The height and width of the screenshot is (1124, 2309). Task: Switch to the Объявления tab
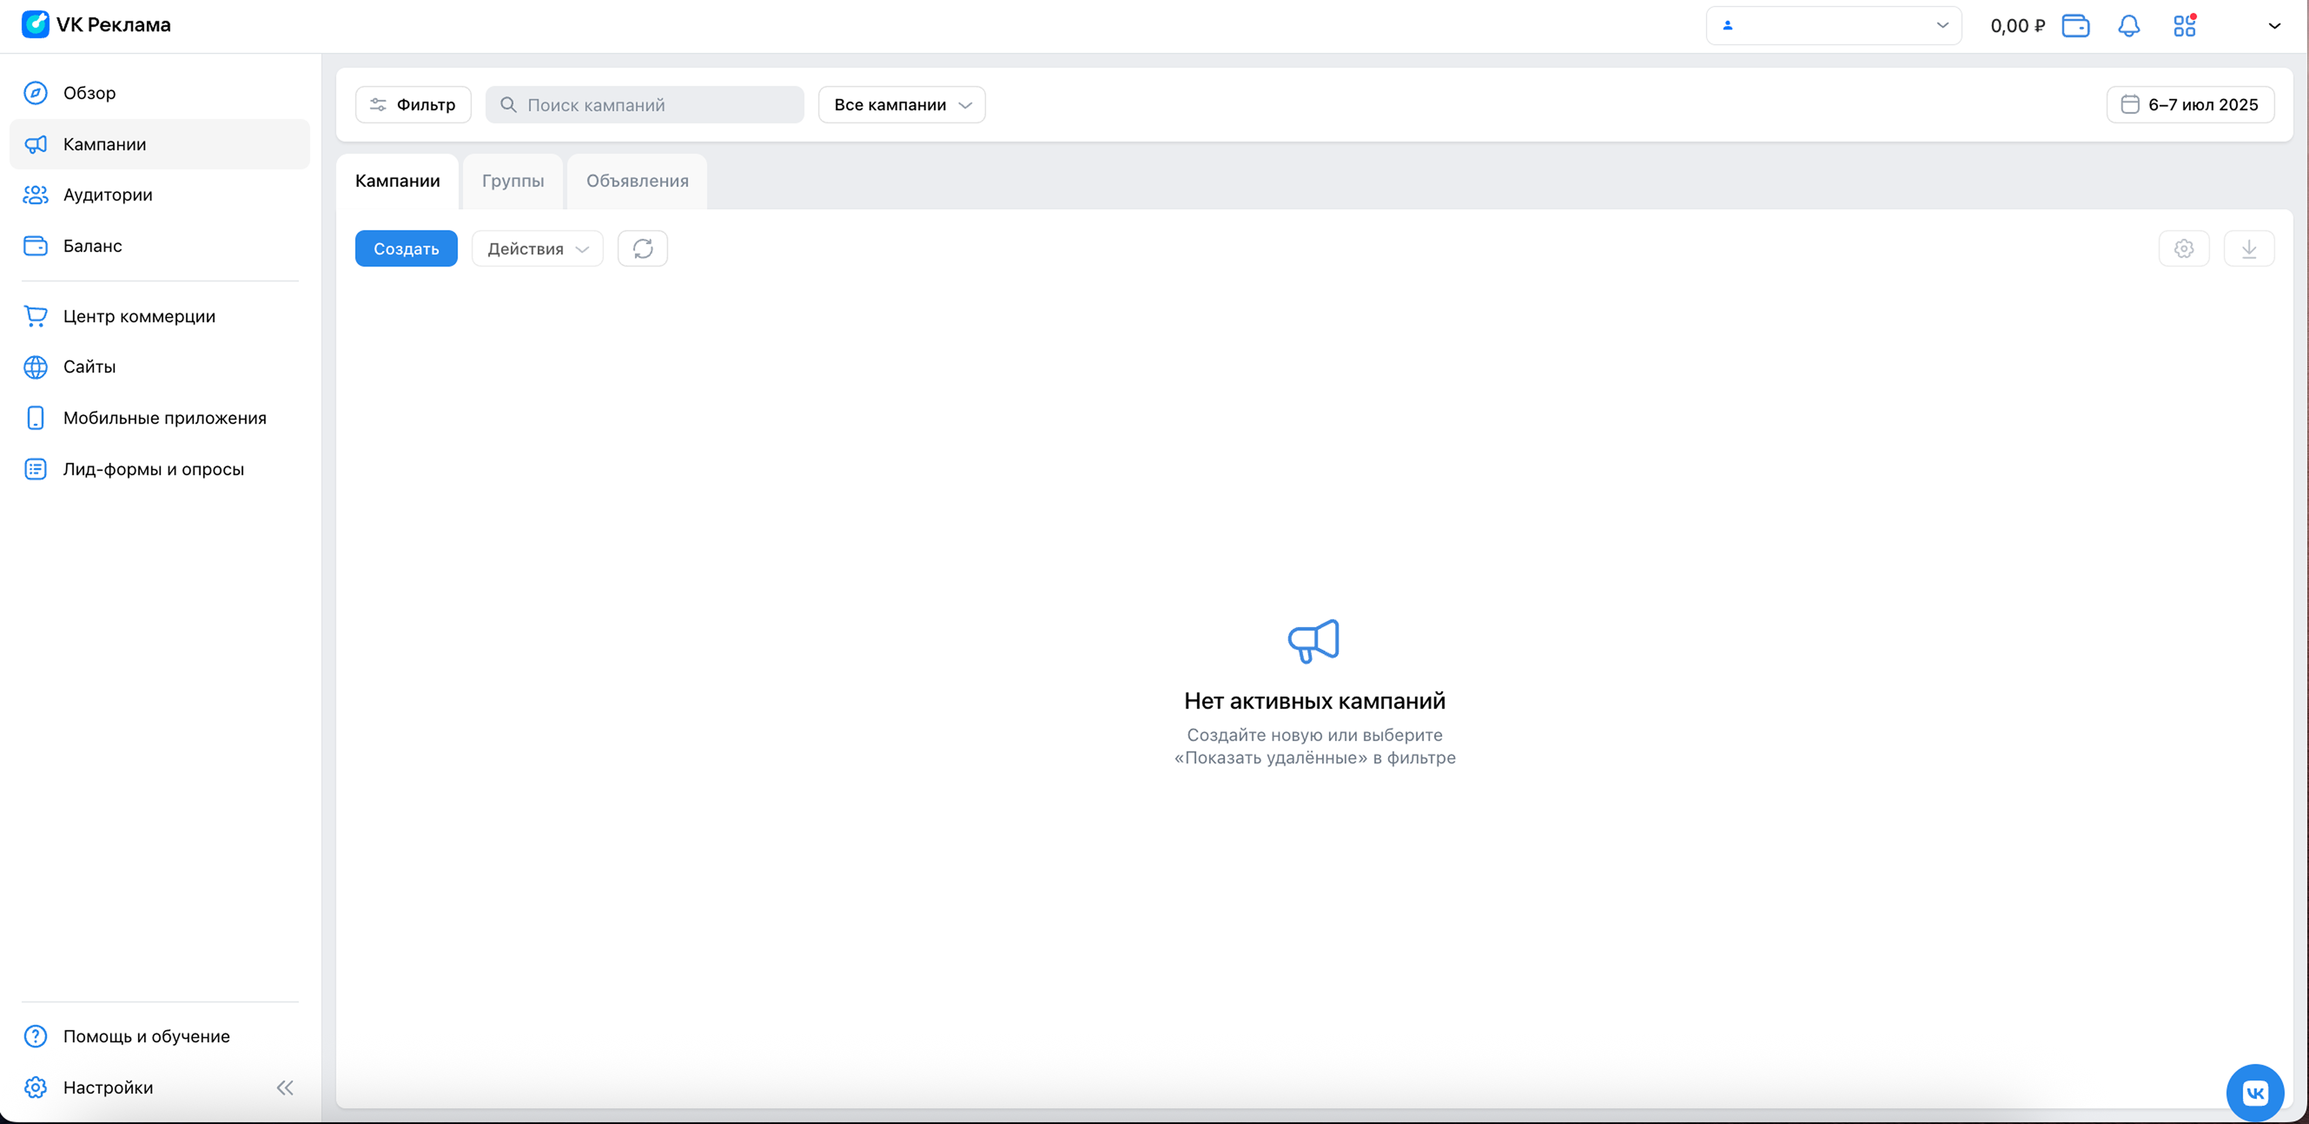click(637, 181)
